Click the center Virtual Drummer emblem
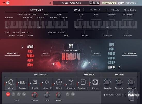Viewport: 142px width, 104px height. click(x=71, y=46)
